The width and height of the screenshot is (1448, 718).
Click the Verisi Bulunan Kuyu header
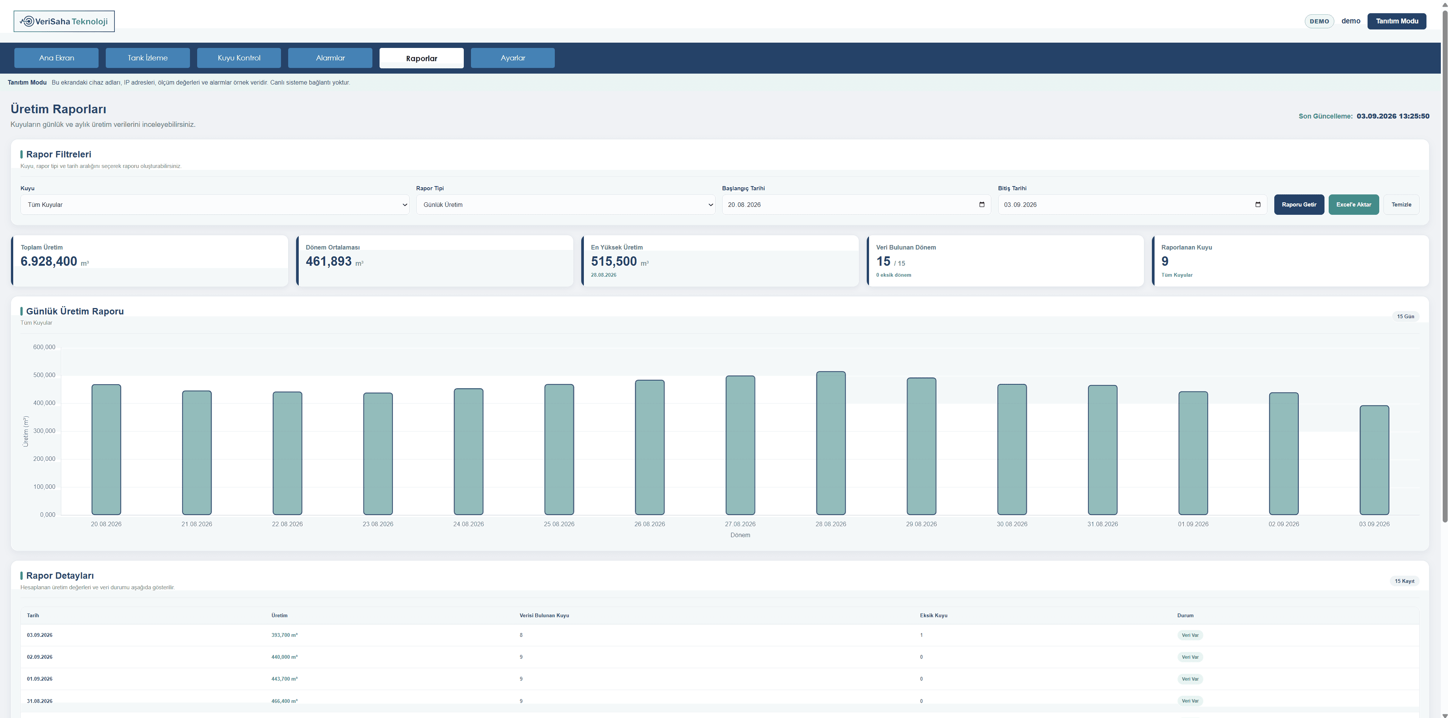tap(544, 616)
